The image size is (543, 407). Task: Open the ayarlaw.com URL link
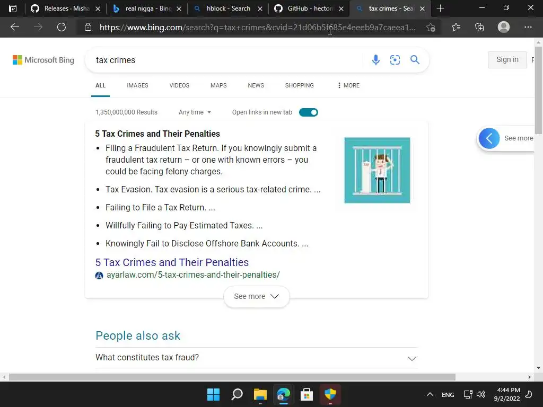click(x=193, y=275)
